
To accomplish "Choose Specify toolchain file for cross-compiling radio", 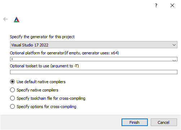I will pos(12,98).
